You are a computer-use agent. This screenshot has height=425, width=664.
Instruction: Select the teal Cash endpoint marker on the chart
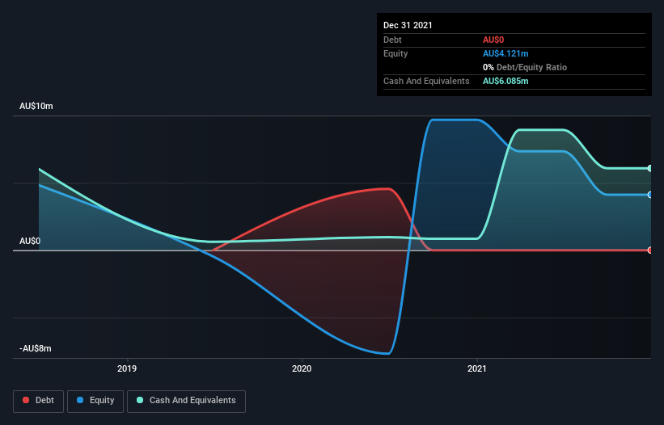pos(650,168)
